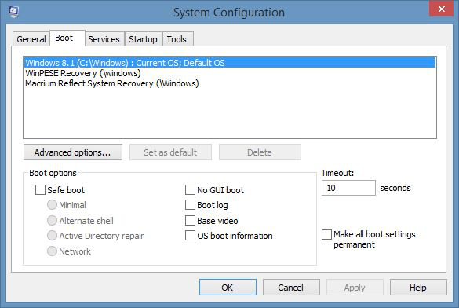Click the System Configuration title bar icon
This screenshot has width=459, height=308.
pos(13,12)
